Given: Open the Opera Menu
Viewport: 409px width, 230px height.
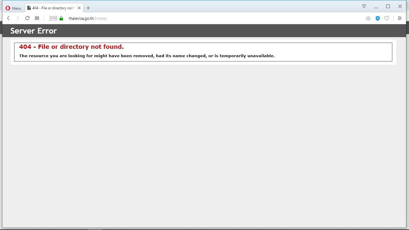Looking at the screenshot, I should pos(13,8).
